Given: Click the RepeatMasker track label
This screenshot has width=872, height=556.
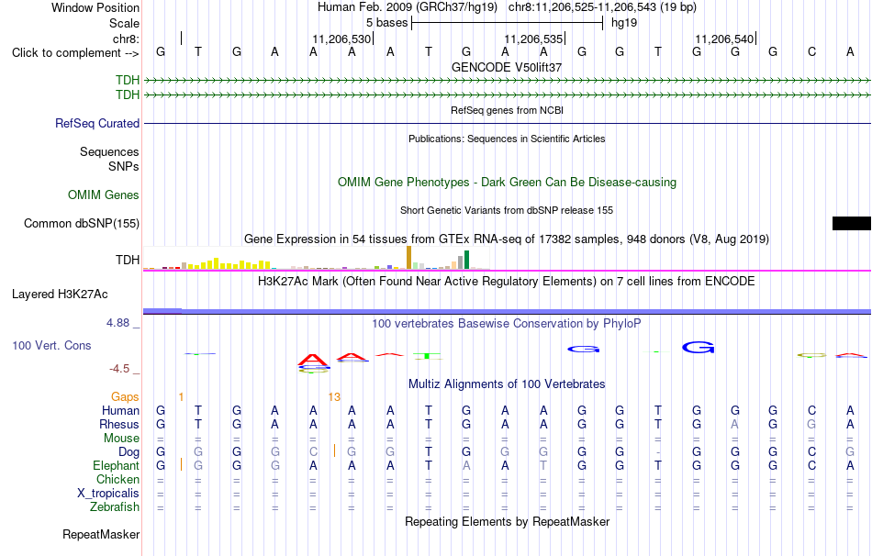Looking at the screenshot, I should [101, 535].
